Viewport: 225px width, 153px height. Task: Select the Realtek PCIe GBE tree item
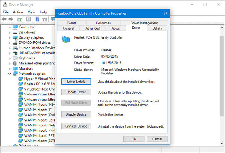[39, 84]
